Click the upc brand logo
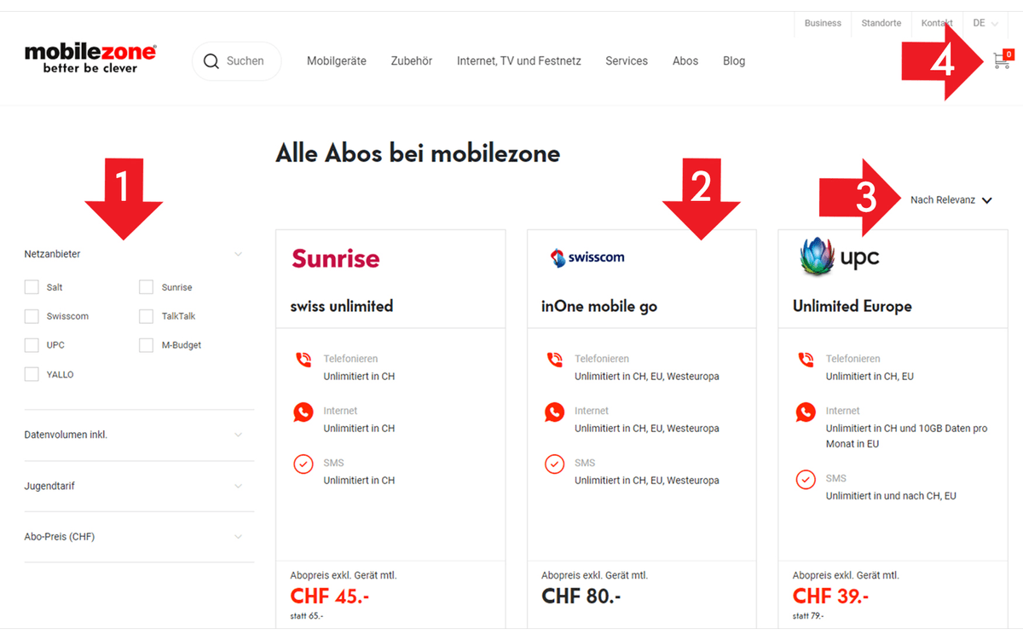1023x640 pixels. tap(839, 257)
